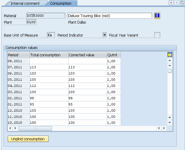Click total consumption 103 for 06.2011
The image size is (185, 150).
(49, 73)
